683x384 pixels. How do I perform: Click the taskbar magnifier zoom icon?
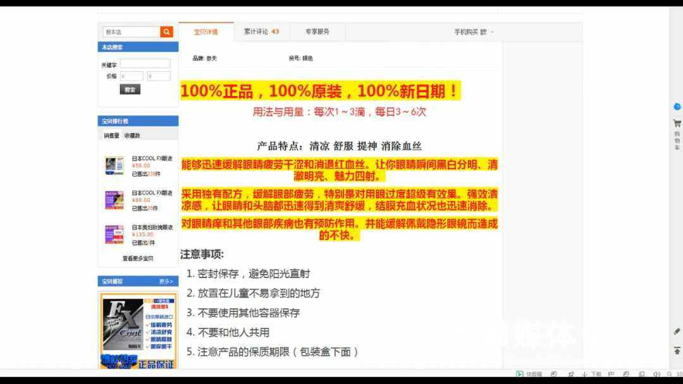click(669, 374)
